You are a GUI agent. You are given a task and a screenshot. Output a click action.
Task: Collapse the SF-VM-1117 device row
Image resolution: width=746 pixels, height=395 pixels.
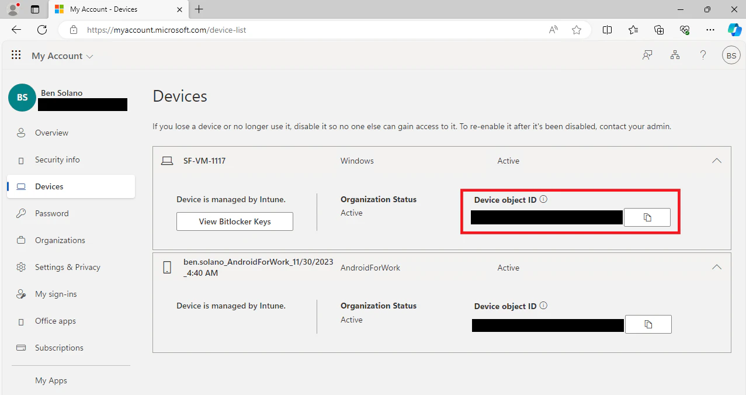pos(716,161)
